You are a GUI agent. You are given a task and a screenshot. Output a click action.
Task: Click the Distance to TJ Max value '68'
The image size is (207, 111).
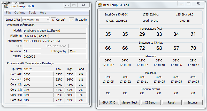point(159,48)
